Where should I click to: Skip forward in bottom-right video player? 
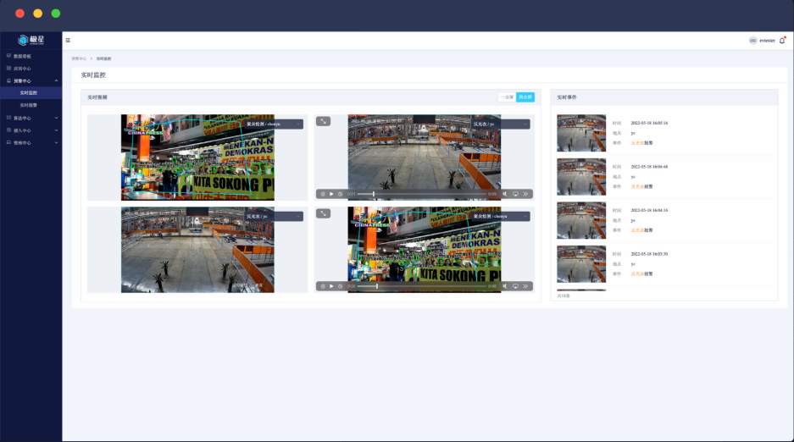point(341,286)
